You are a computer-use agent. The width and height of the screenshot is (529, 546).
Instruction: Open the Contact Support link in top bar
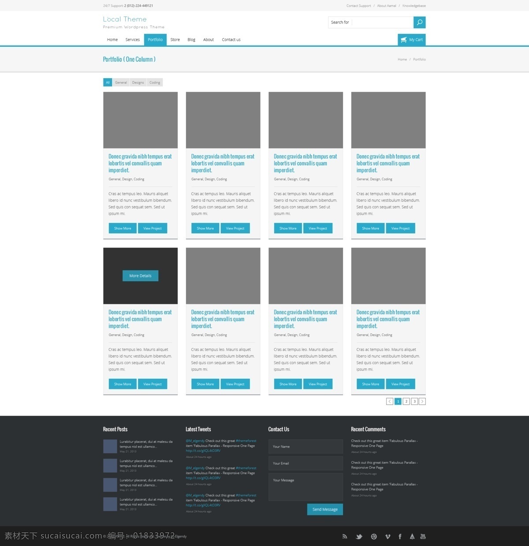tap(358, 6)
